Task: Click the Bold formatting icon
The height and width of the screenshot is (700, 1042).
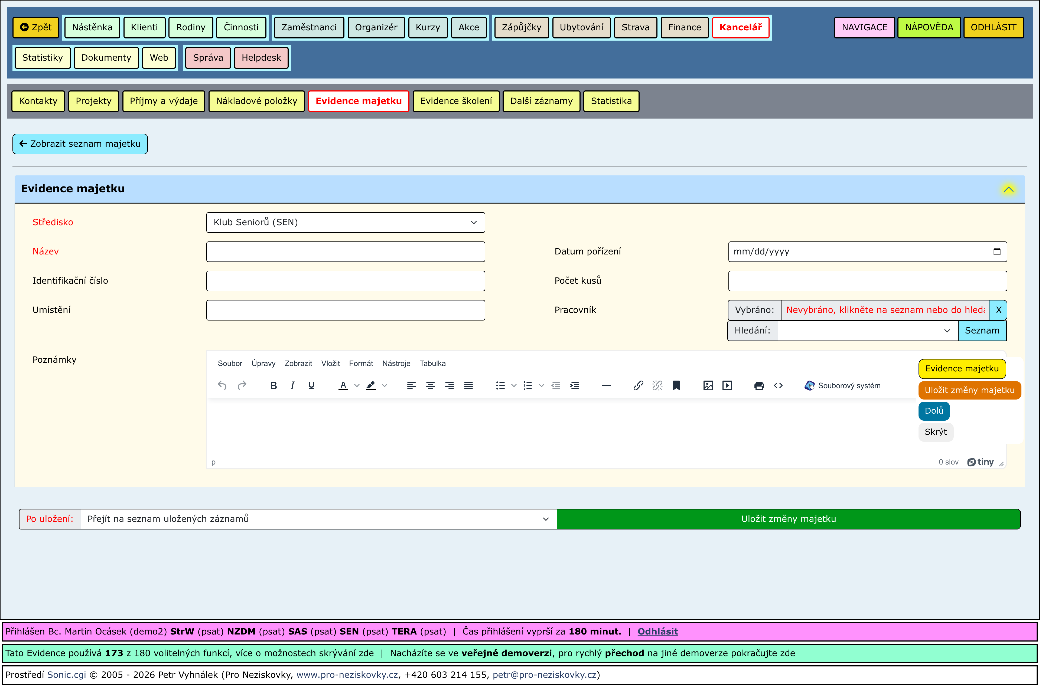Action: coord(273,386)
